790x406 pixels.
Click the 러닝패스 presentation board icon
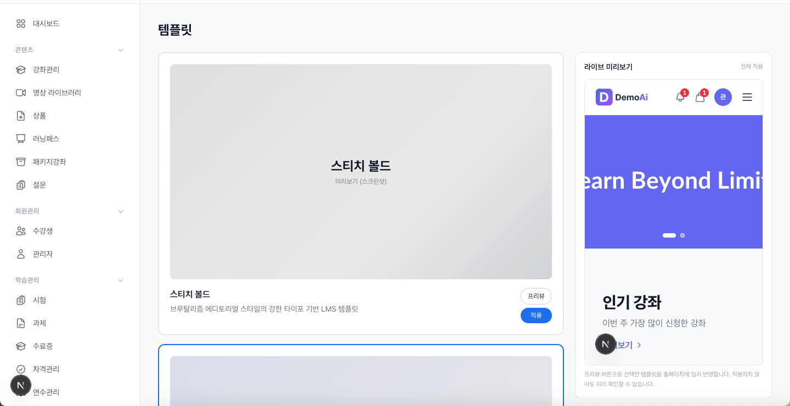pyautogui.click(x=21, y=139)
